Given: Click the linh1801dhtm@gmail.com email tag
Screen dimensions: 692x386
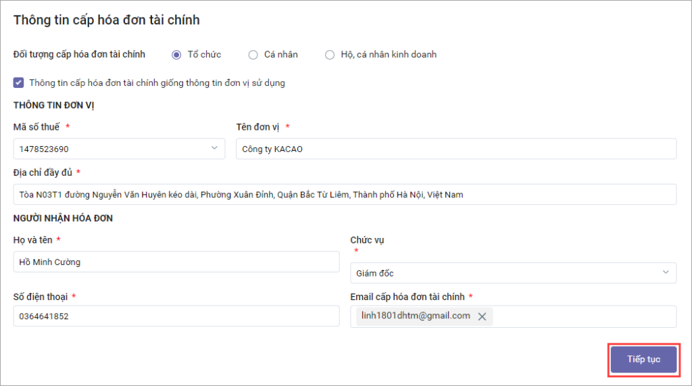Looking at the screenshot, I should (x=416, y=316).
